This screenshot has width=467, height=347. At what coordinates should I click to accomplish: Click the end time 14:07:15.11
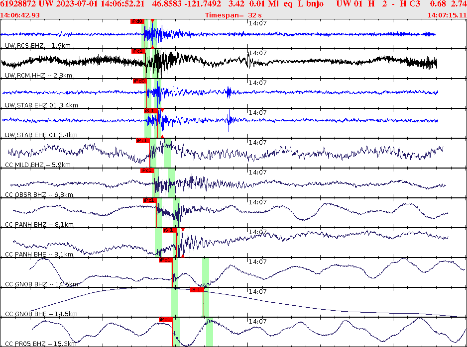448,15
